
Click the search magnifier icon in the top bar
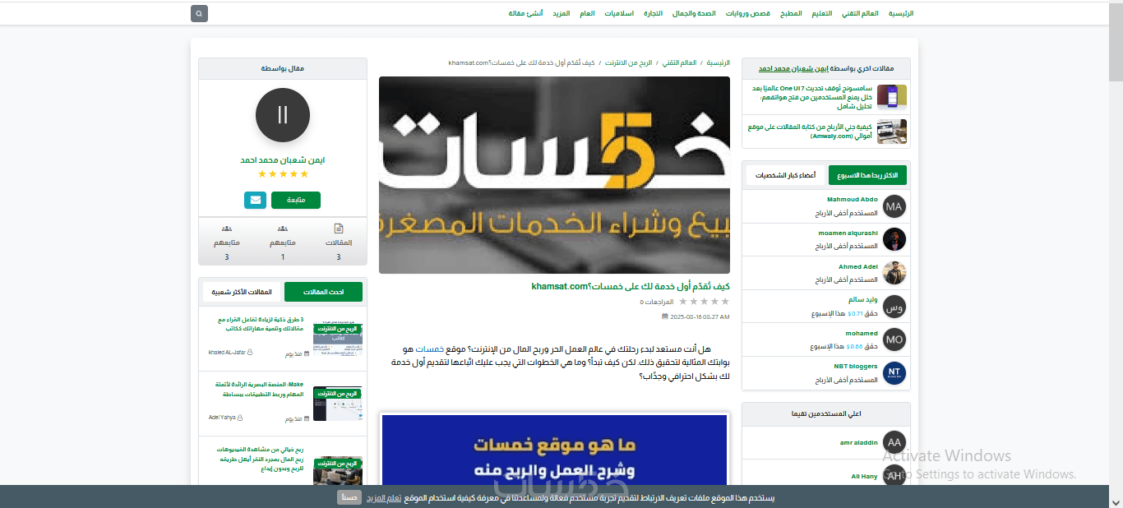[x=199, y=13]
